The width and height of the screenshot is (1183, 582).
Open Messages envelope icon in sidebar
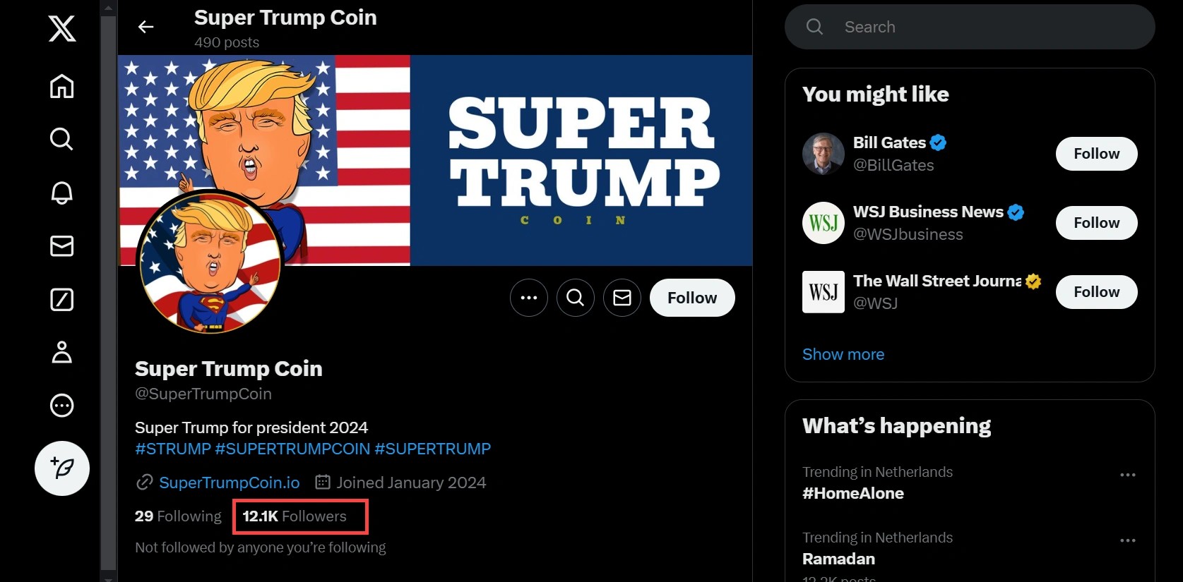[62, 245]
